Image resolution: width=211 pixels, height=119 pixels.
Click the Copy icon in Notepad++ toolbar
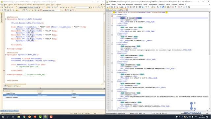(128, 7)
